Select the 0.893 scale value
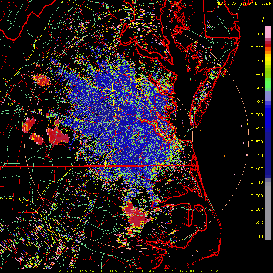 [257, 61]
